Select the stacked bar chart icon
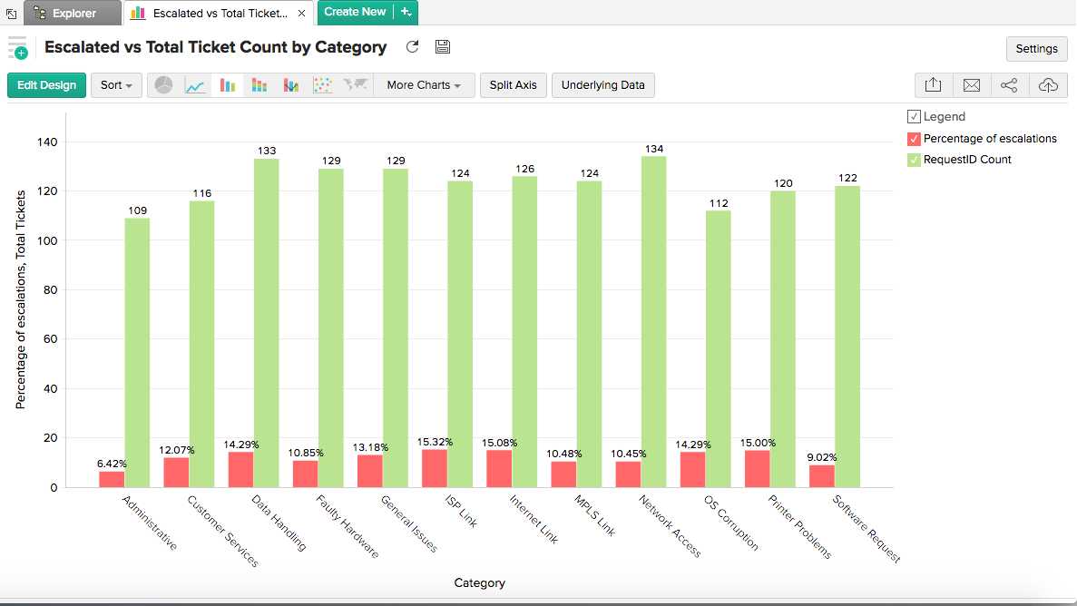Screen dimensions: 1077x606 point(261,84)
